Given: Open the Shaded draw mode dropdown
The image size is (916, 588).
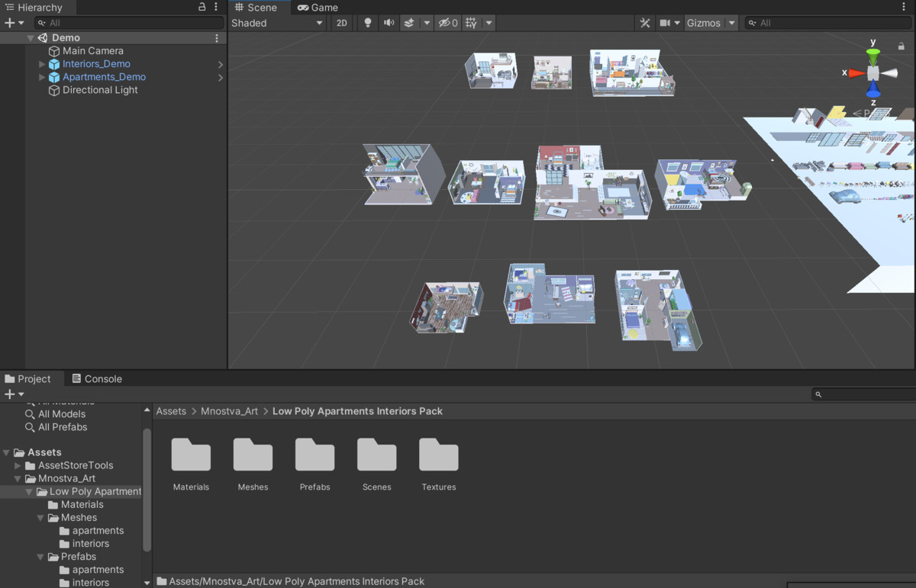Looking at the screenshot, I should 277,23.
